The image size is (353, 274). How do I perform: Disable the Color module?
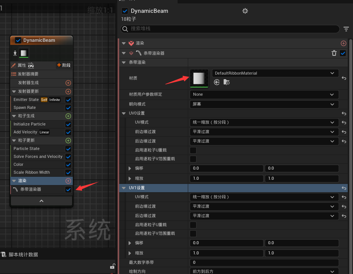click(x=68, y=165)
